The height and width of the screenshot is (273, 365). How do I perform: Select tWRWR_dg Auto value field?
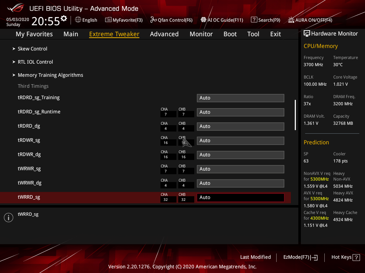pos(241,183)
